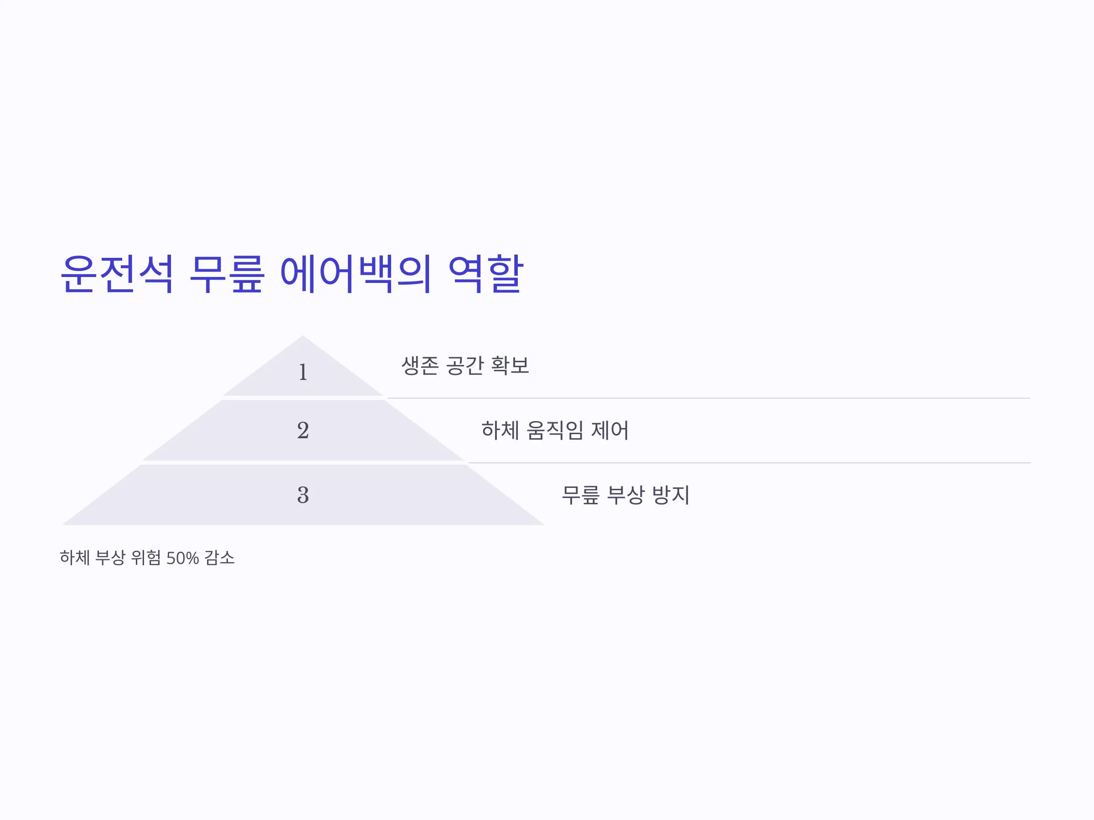Select the word "생존" in the first label

pyautogui.click(x=420, y=365)
